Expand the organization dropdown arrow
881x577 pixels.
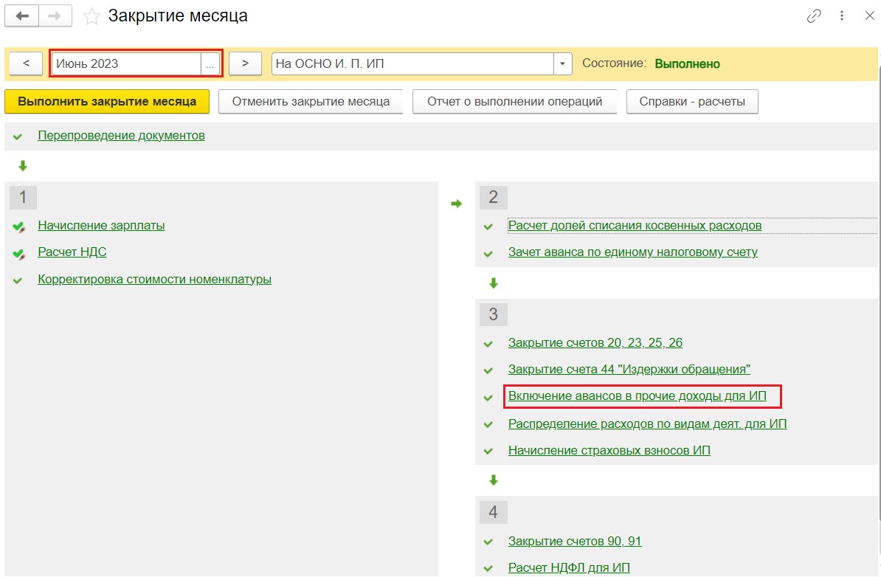562,63
